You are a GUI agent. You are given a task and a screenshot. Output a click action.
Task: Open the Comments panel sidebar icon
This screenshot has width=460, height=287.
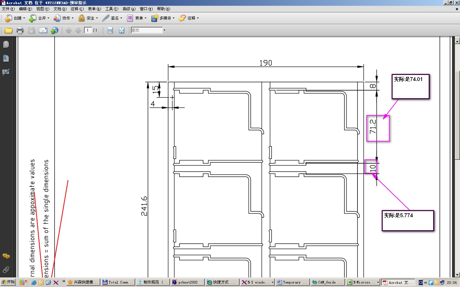6,256
